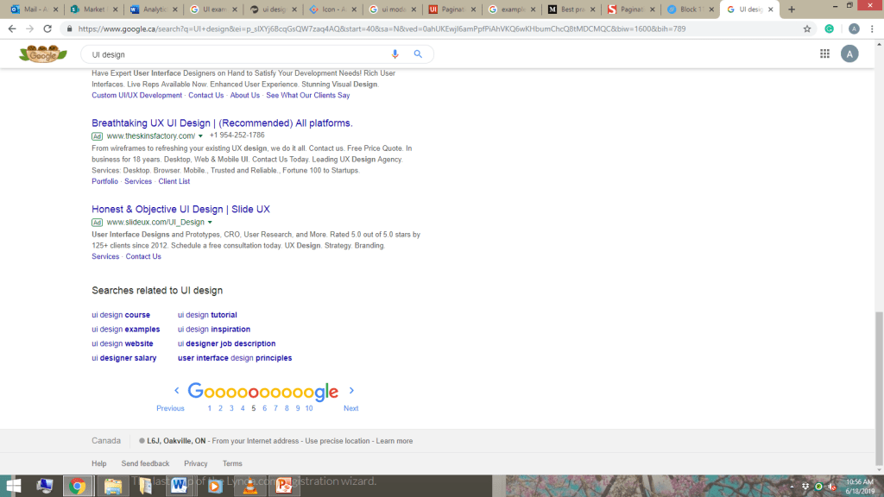This screenshot has width=884, height=497.
Task: Open File Explorer from taskbar
Action: click(113, 486)
